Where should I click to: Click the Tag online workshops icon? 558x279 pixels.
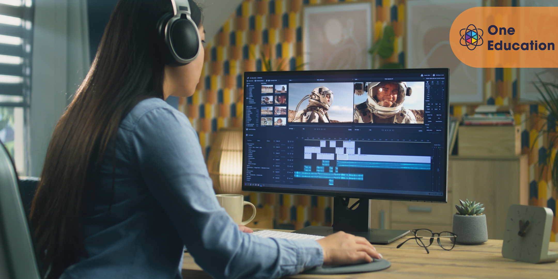[247, 129]
